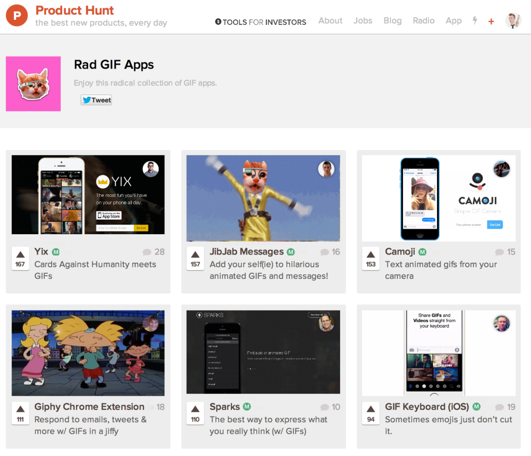Viewport: 531px width, 456px height.
Task: Click the Rad GIF Apps heading
Action: 114,64
